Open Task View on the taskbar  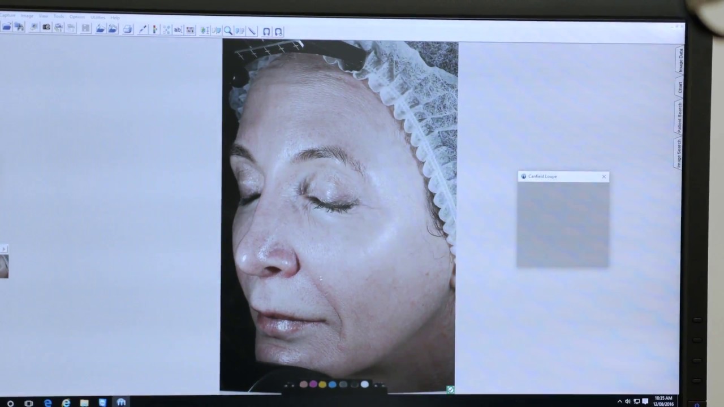click(28, 403)
